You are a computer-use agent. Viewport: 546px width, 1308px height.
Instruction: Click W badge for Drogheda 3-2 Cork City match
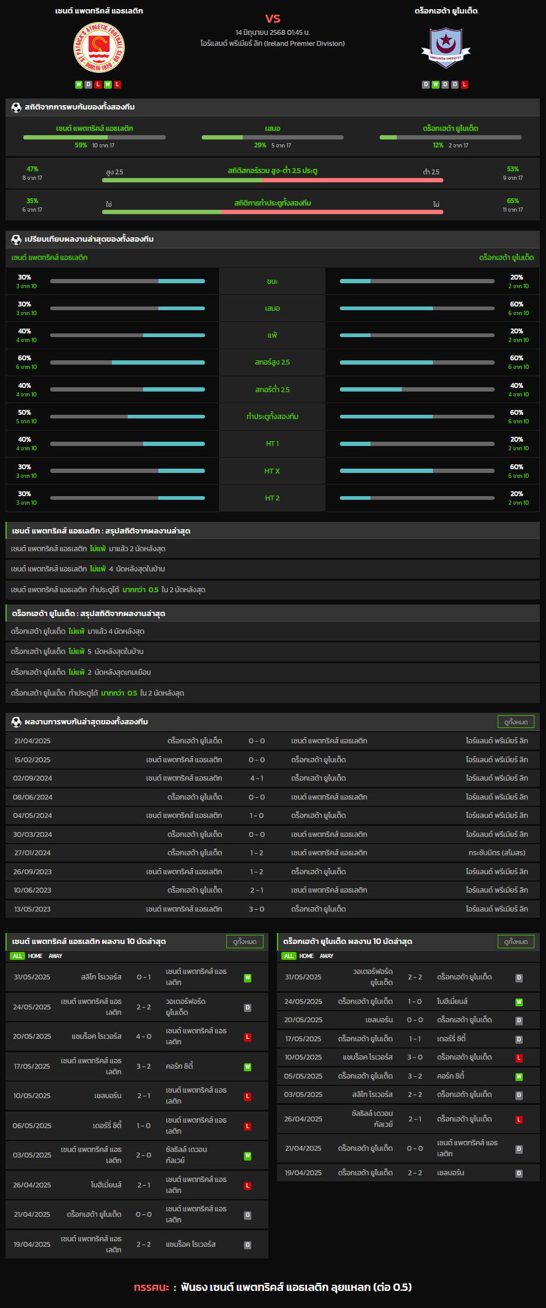[x=519, y=1077]
